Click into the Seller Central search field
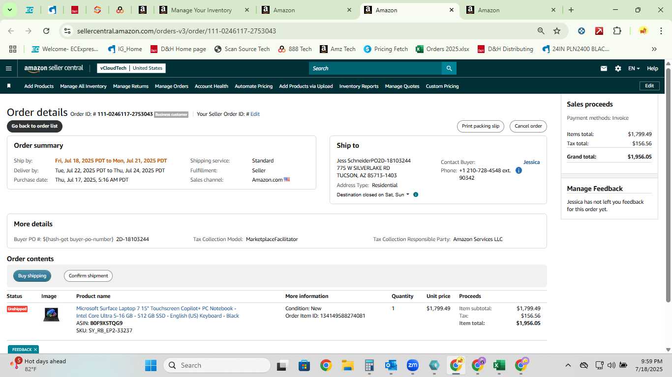The image size is (672, 377). 375,68
